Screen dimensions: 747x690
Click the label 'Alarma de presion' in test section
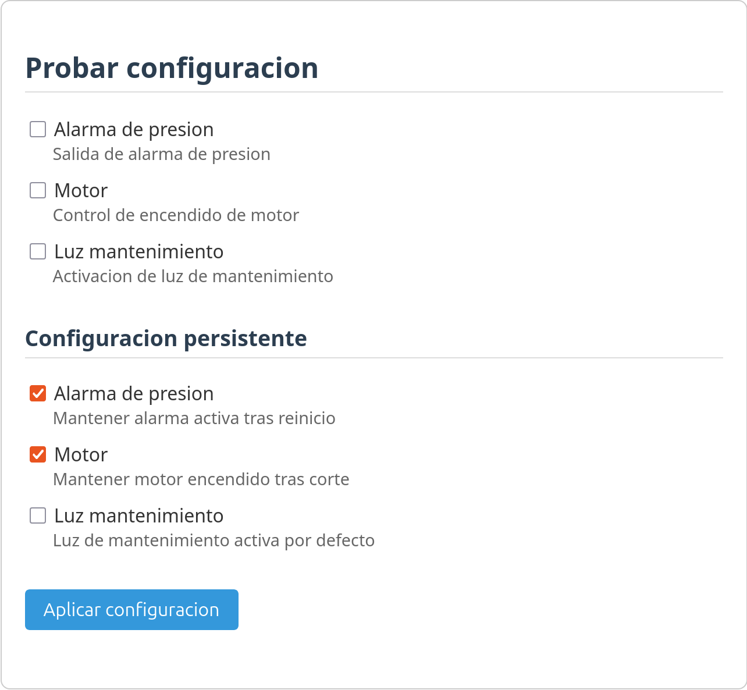(133, 129)
